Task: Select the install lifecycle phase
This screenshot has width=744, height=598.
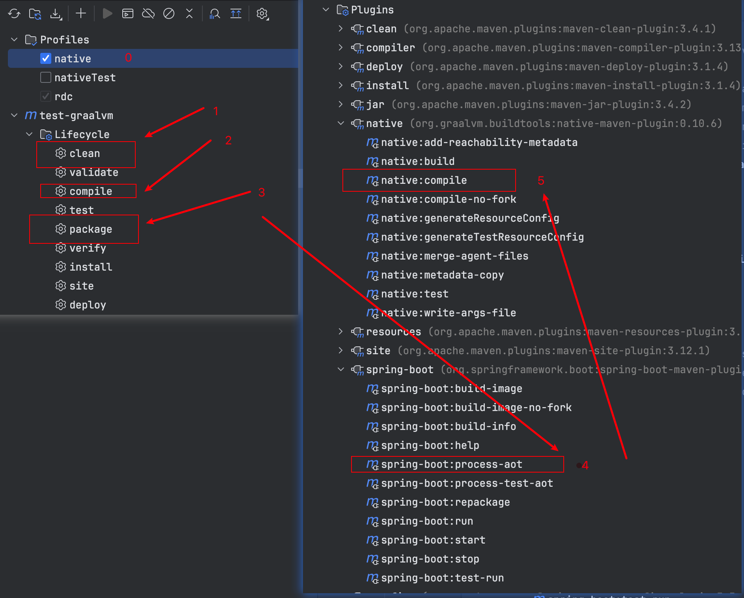Action: click(x=91, y=267)
